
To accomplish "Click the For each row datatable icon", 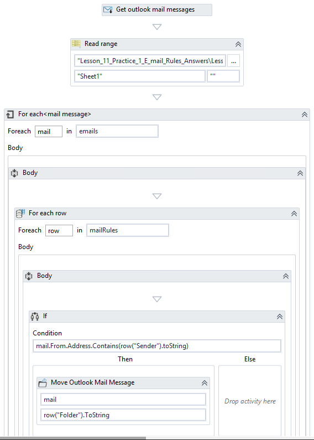I will tap(20, 213).
